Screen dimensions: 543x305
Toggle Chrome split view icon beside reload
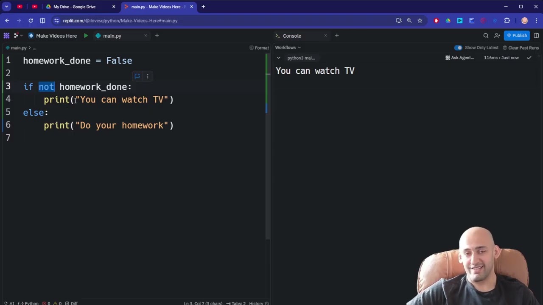coord(42,20)
